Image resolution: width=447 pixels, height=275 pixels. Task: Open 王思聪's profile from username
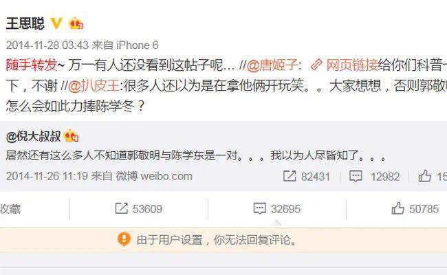point(25,23)
